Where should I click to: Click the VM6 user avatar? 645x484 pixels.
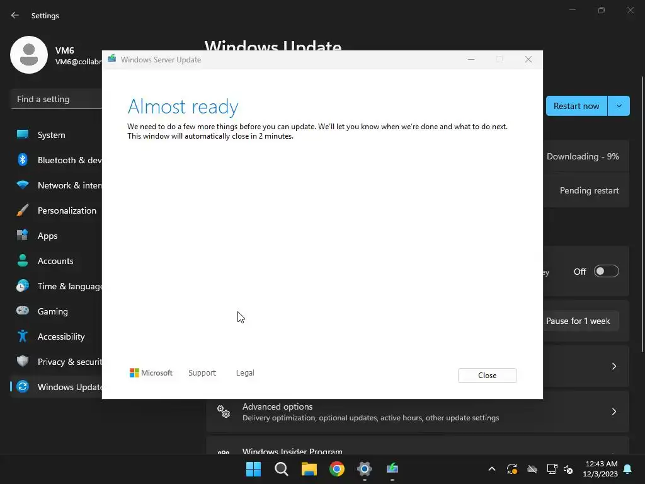point(29,55)
